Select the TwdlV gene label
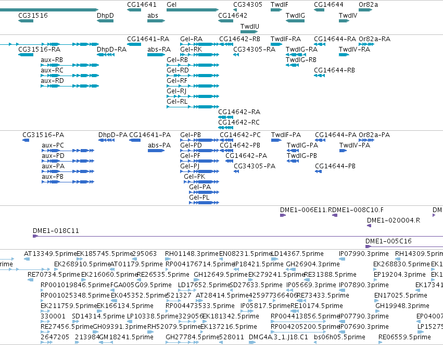The image size is (443, 345). click(348, 15)
